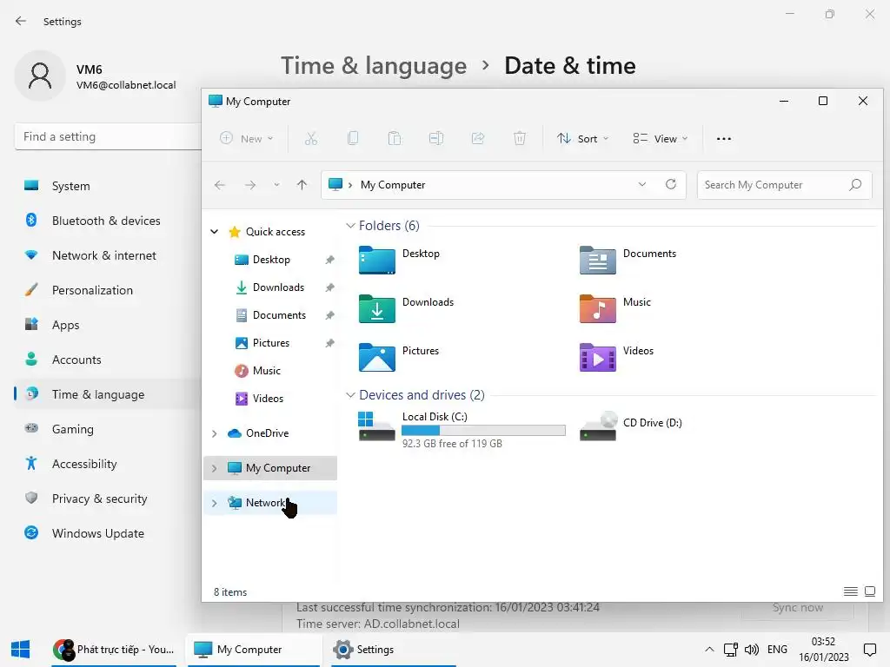Screen dimensions: 890x667
Task: Click the Copy icon in Explorer toolbar
Action: (x=353, y=138)
